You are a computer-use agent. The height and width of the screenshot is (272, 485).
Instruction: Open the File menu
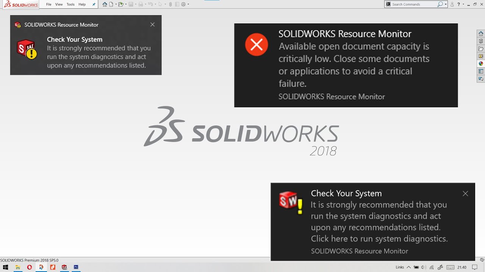(49, 5)
